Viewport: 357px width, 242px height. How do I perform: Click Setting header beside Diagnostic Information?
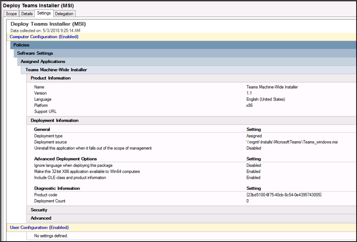(254, 188)
